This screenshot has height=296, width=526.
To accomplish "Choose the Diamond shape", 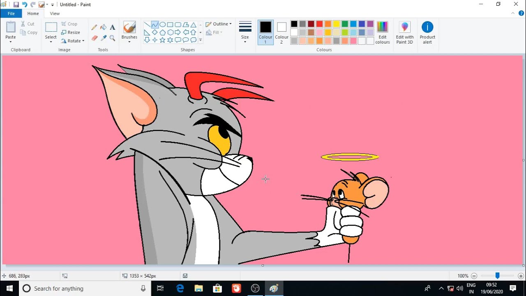I will [155, 32].
